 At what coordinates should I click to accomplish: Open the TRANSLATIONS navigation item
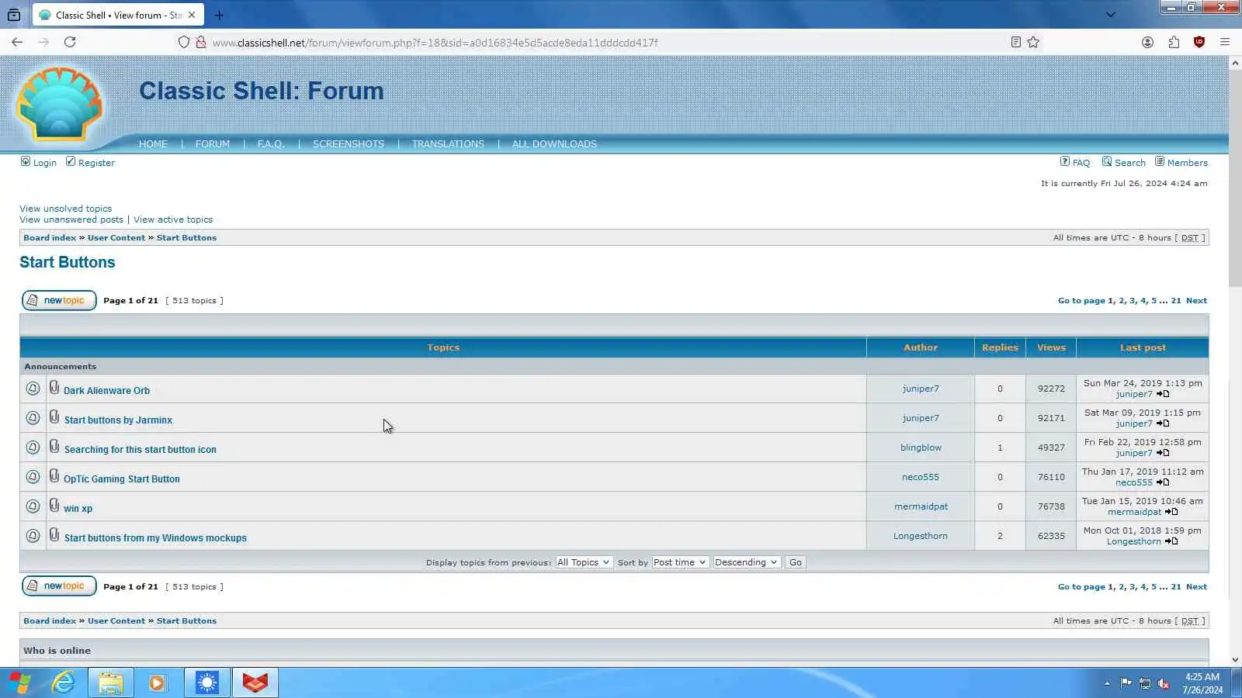(x=448, y=144)
